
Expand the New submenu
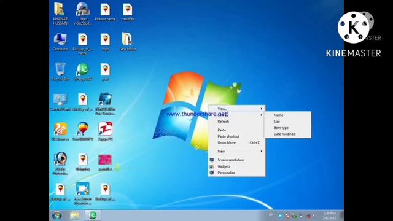pos(236,152)
